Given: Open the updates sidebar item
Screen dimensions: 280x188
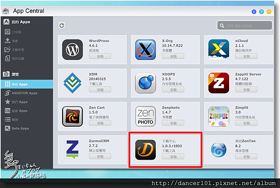Looking at the screenshot, I should 27,41.
